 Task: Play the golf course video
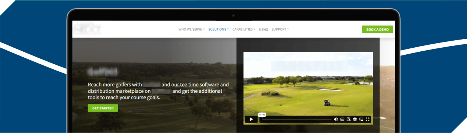(251, 119)
